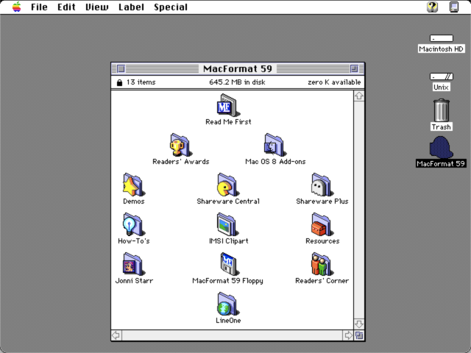Image resolution: width=471 pixels, height=353 pixels.
Task: Click the 'How-To's' label text
Action: coord(134,241)
